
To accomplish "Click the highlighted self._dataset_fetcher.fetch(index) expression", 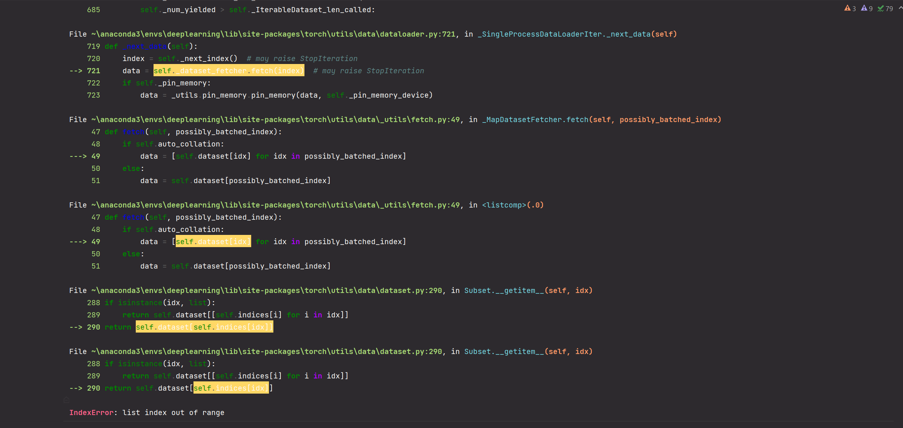I will pos(229,71).
